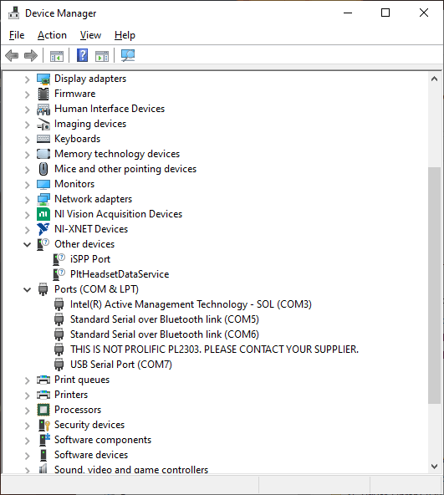Expand the Keyboards node

click(28, 140)
